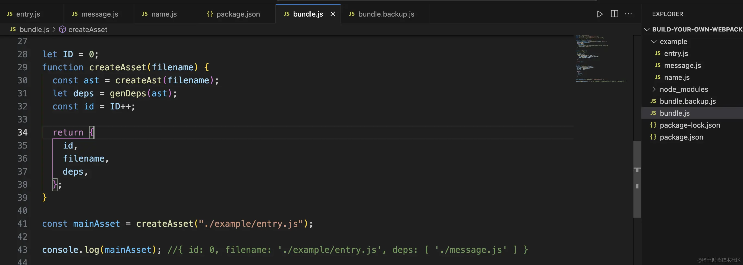Split the editor to the right
This screenshot has width=743, height=265.
click(614, 14)
